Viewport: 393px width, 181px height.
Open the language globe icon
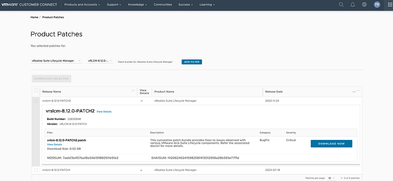[364, 4]
